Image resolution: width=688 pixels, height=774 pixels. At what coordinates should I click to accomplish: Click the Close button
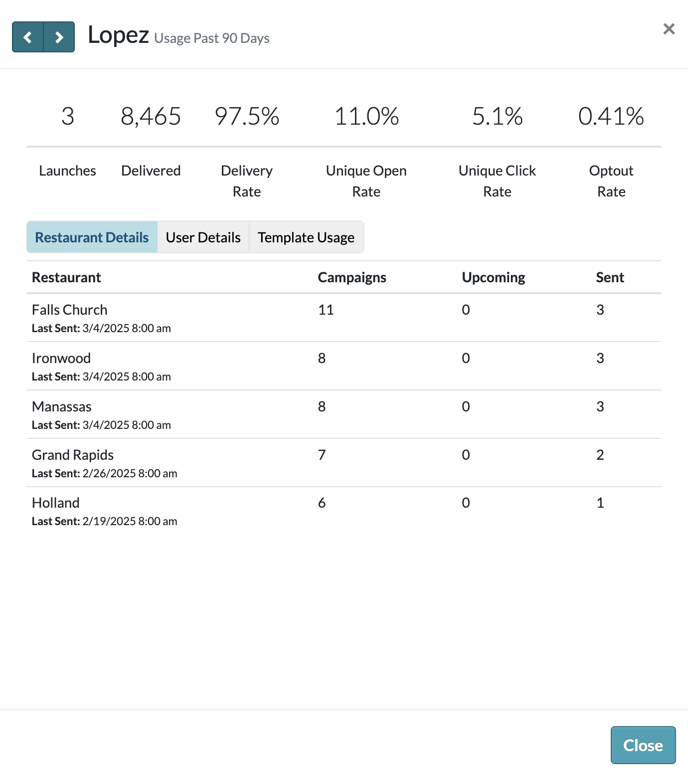(643, 745)
